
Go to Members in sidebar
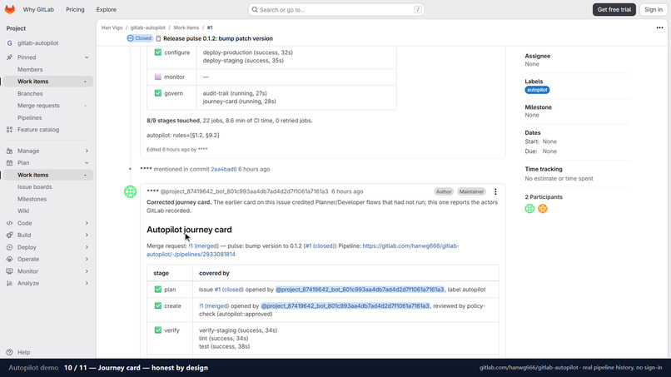[x=30, y=69]
